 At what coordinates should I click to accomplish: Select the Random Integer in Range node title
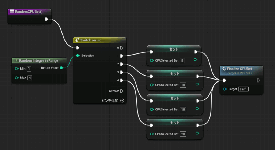[38, 60]
